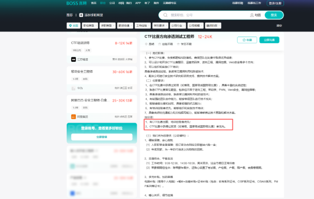The image size is (314, 199).
Task: Click the 30-60K·16薪 salary text
Action: click(122, 72)
